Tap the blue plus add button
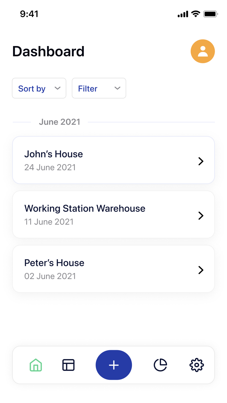Screen dimensions: 227x403 pyautogui.click(x=114, y=365)
